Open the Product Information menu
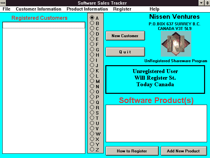The height and width of the screenshot is (158, 210). click(87, 9)
